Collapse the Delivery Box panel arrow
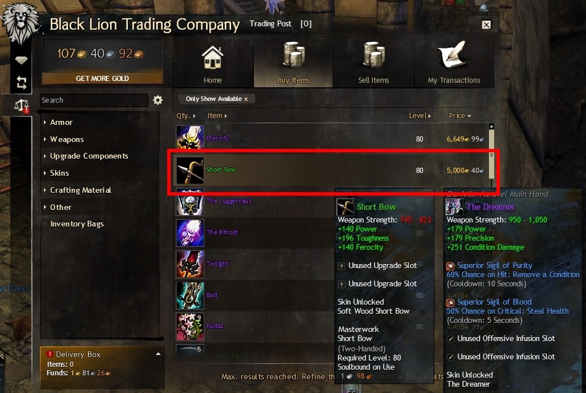The width and height of the screenshot is (586, 393). click(158, 354)
